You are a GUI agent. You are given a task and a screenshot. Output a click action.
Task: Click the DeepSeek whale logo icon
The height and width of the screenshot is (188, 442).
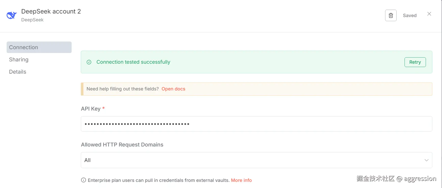pos(11,15)
